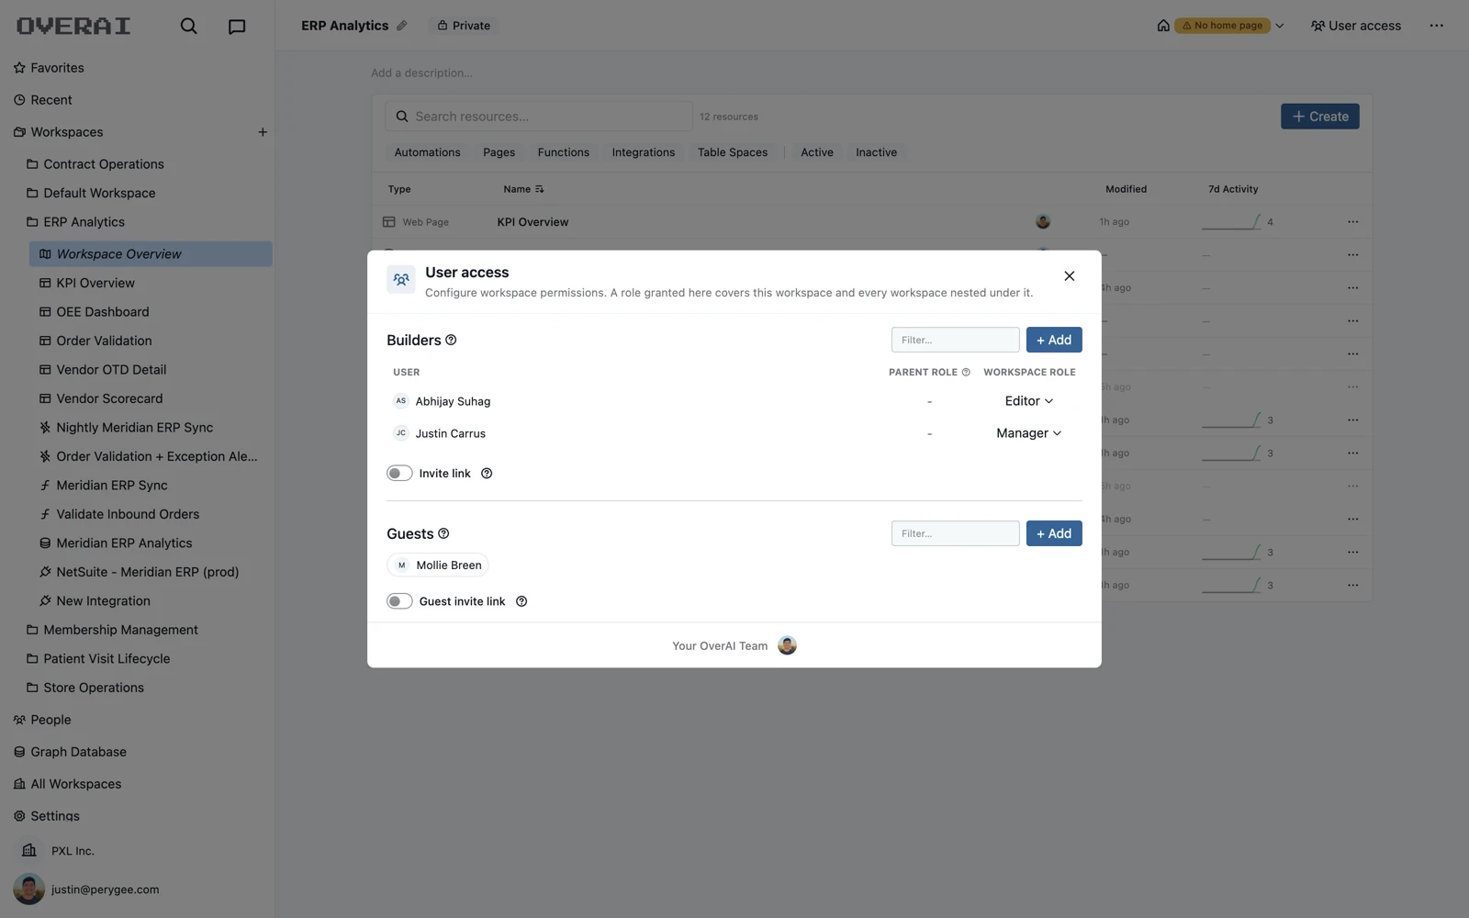Click the help icon next to Invite link

(487, 474)
